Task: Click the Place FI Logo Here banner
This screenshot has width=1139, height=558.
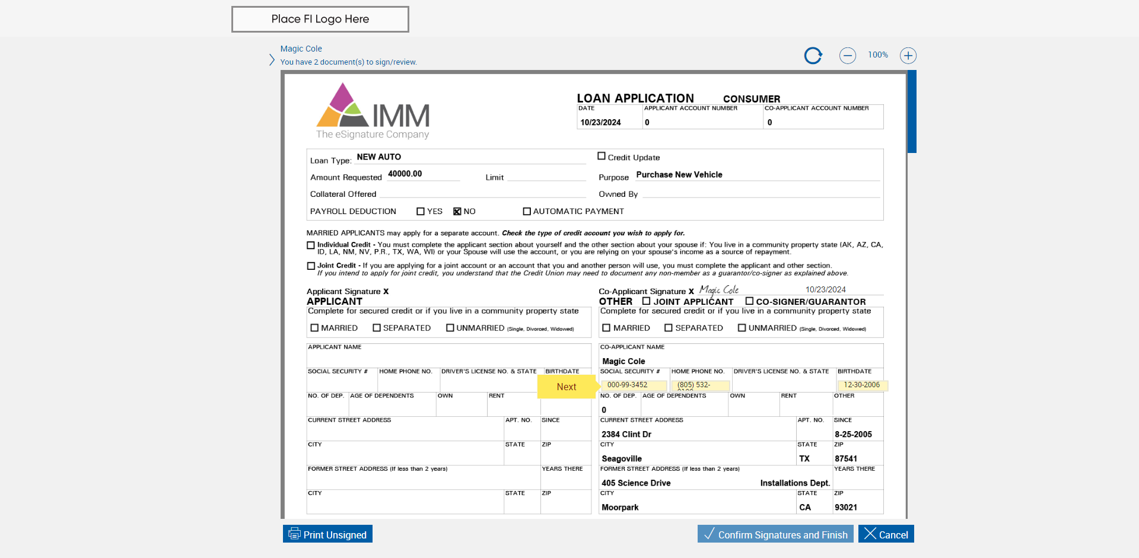Action: [x=320, y=19]
